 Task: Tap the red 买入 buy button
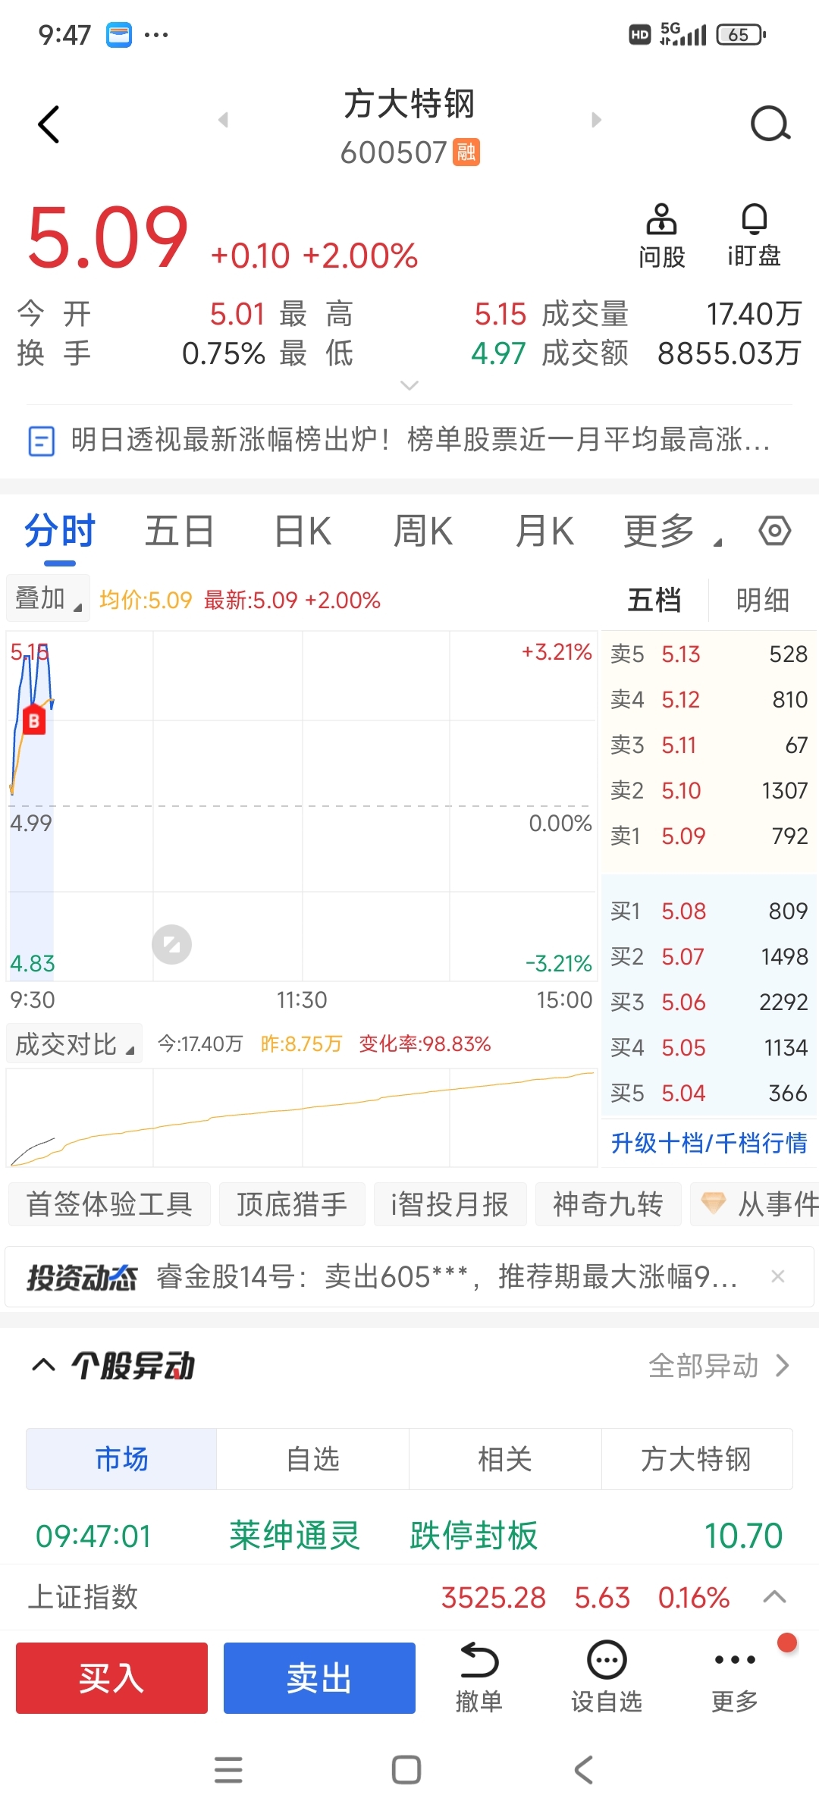point(111,1677)
